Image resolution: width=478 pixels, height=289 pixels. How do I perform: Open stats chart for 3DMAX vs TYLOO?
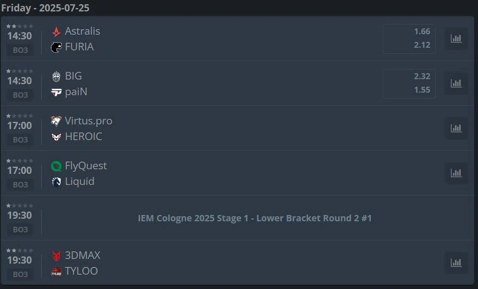tap(456, 262)
